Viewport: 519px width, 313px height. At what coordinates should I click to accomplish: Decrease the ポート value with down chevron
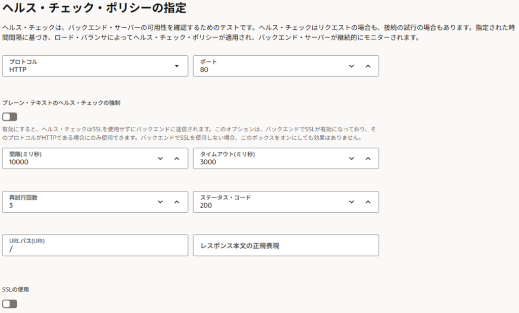(x=351, y=66)
